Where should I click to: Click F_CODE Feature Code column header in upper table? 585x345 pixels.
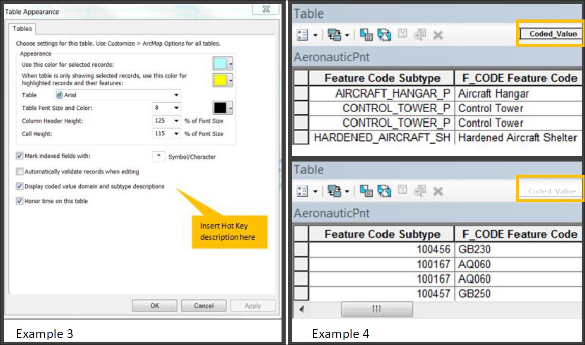[x=518, y=78]
